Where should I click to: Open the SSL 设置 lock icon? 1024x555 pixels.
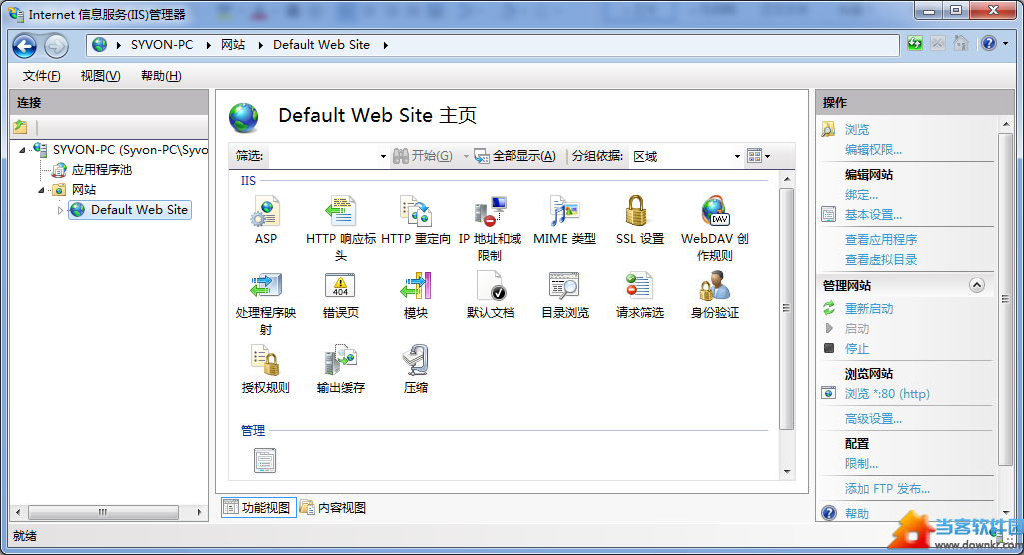click(x=639, y=212)
